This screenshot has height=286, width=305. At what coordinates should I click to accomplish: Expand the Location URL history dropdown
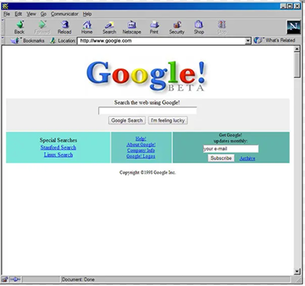click(x=248, y=40)
